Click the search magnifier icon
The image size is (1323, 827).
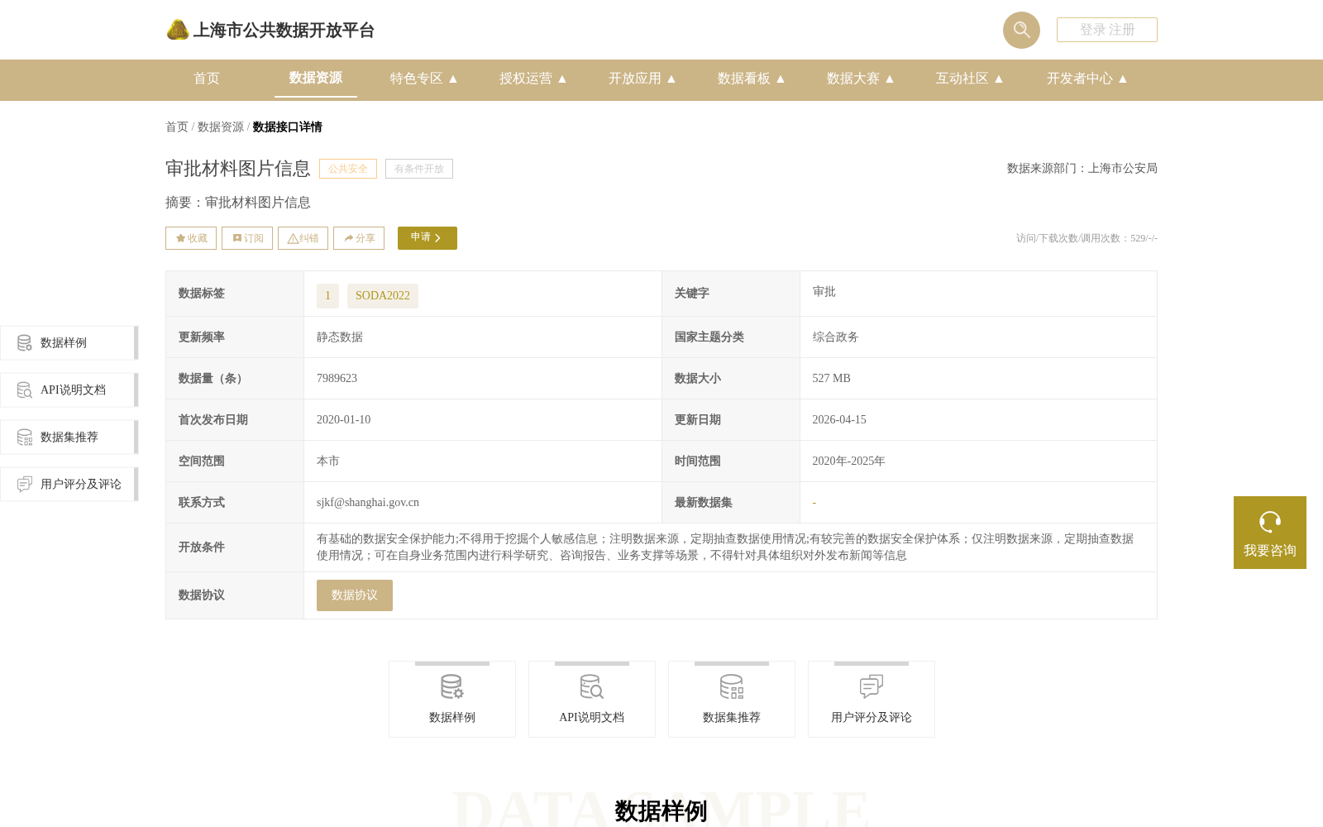(x=1021, y=30)
